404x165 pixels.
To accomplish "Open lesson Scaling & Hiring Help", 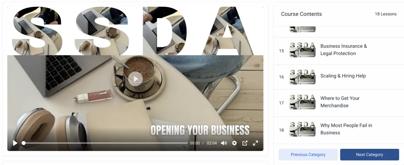I will coord(343,76).
